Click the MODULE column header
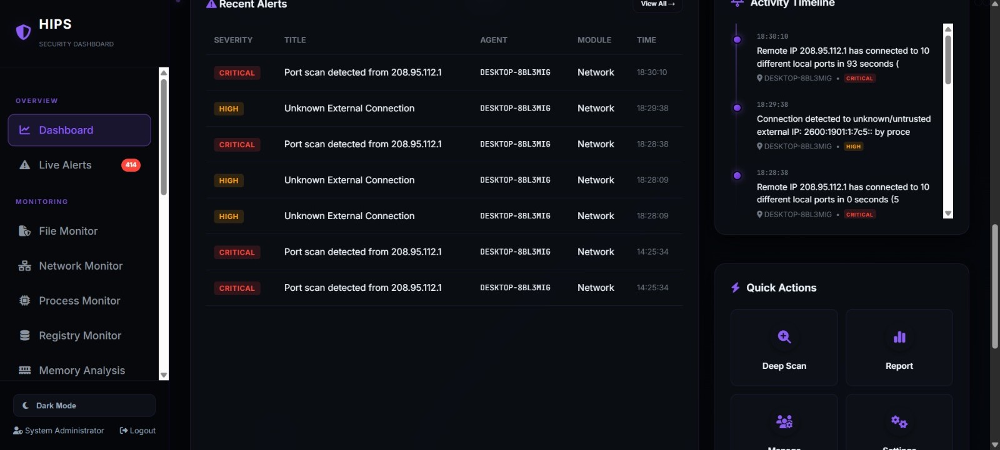This screenshot has width=1000, height=450. [x=594, y=40]
